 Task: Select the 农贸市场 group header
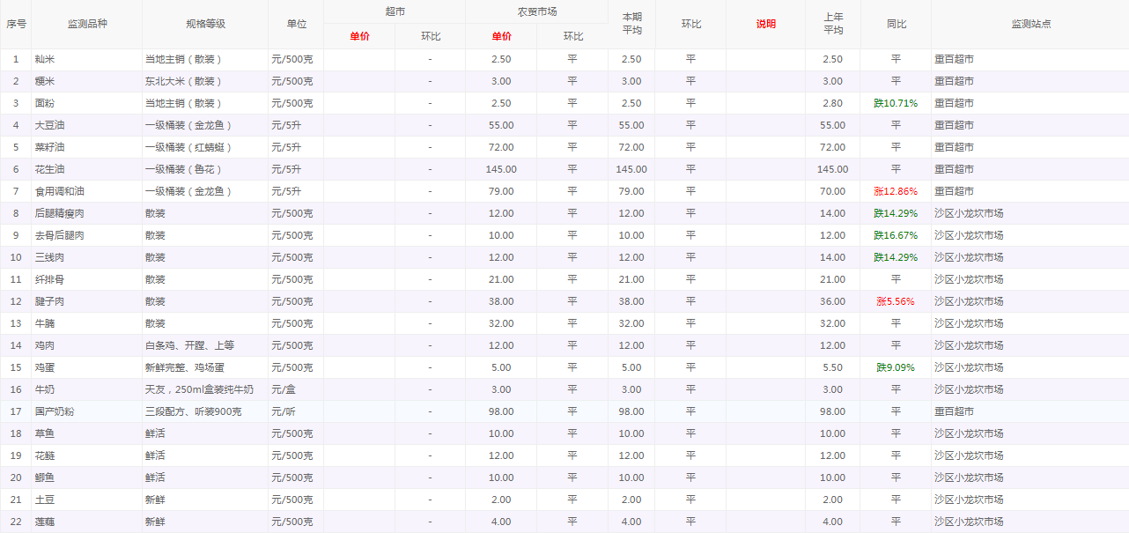[x=536, y=11]
